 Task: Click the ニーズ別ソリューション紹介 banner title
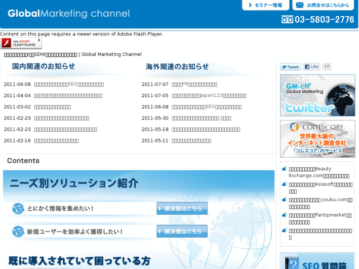74,183
